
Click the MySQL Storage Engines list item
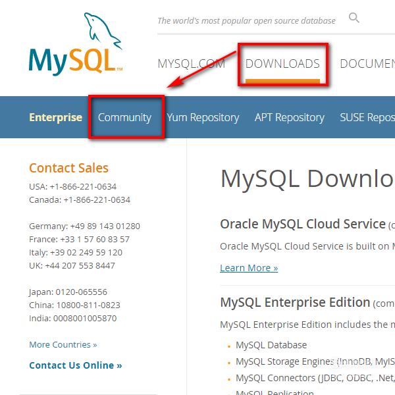pos(315,361)
